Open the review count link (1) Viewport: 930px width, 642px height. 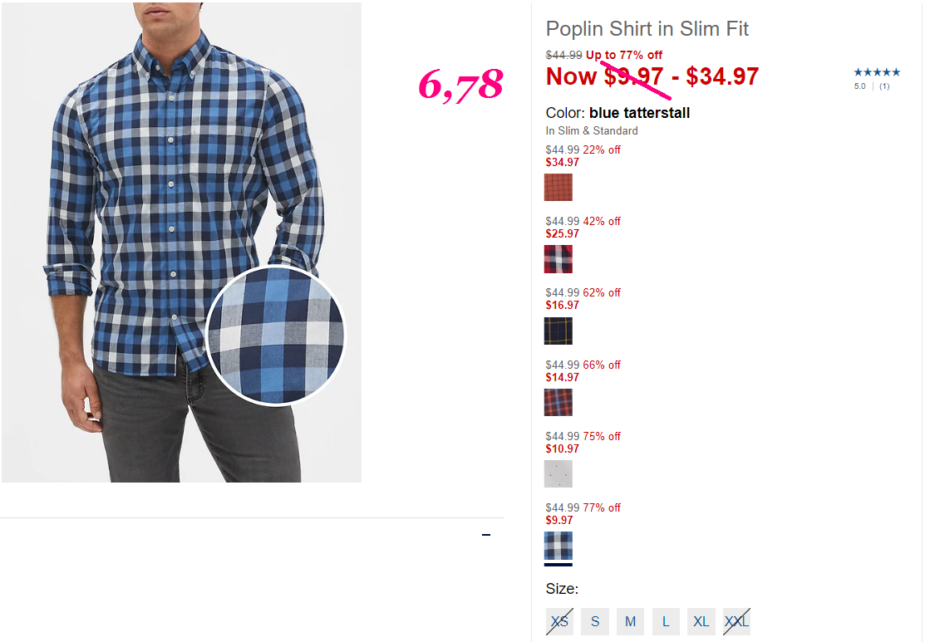click(x=884, y=86)
